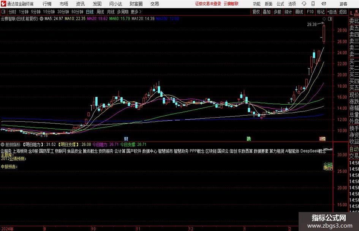
Task: Click the 2024年 date axis label
Action: (x=7, y=229)
